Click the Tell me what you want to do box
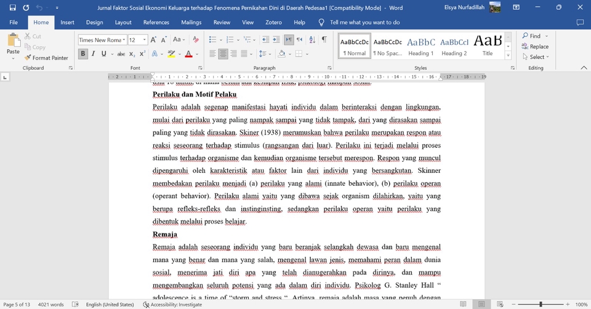Screen dimensions: 591x309 click(364, 23)
